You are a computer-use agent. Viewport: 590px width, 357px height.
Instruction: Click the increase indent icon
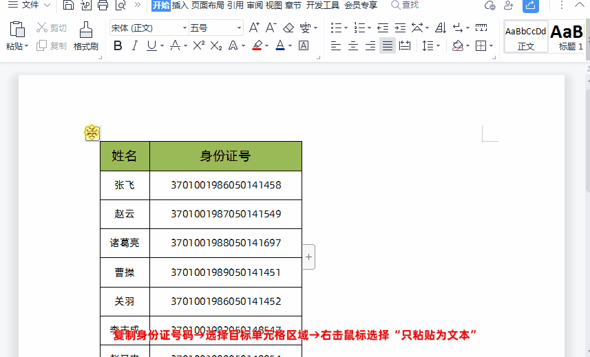pyautogui.click(x=400, y=28)
